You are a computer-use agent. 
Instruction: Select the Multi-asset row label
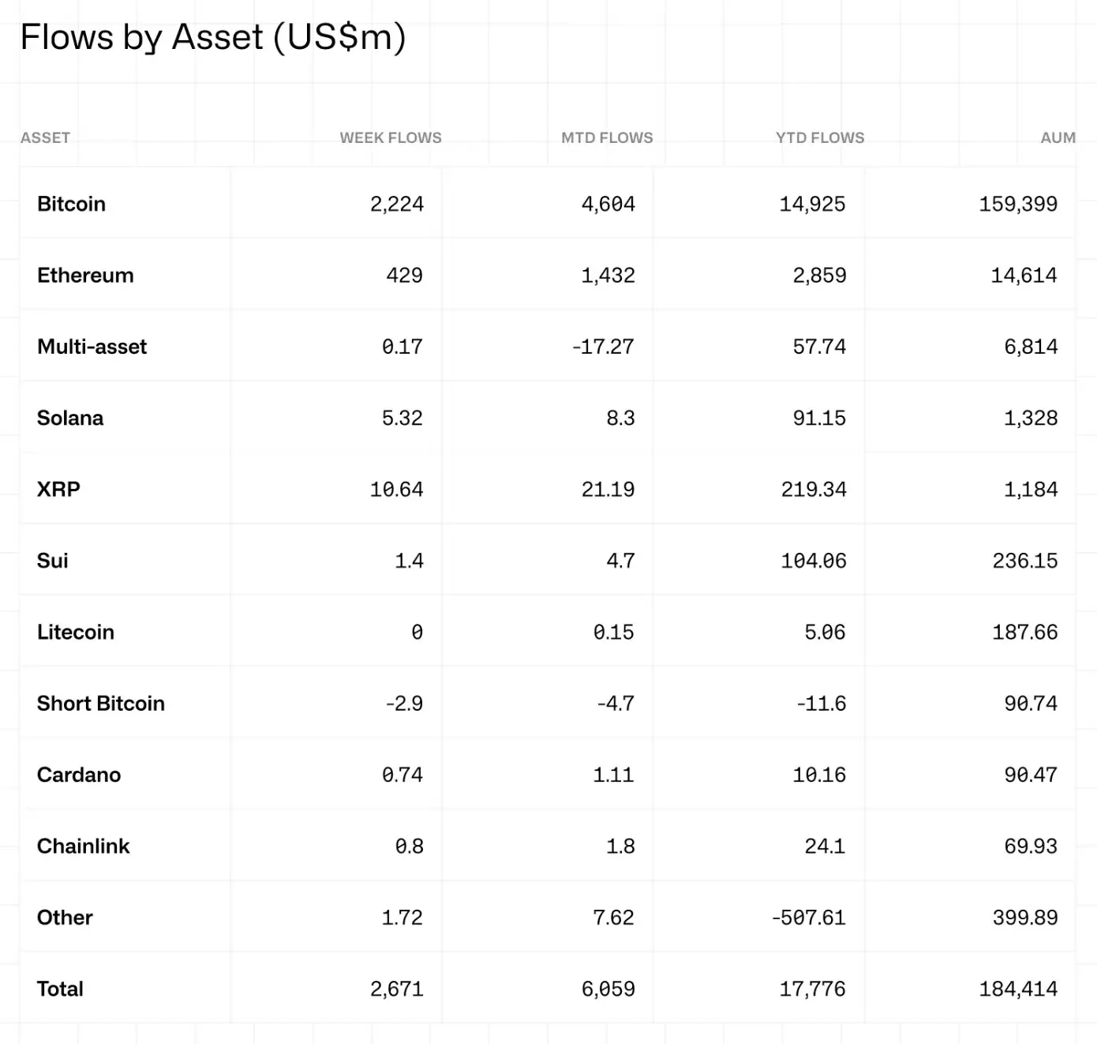(x=92, y=347)
